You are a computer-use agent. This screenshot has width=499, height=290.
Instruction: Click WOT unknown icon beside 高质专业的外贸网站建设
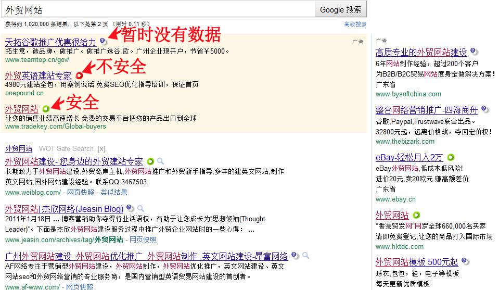[x=474, y=51]
